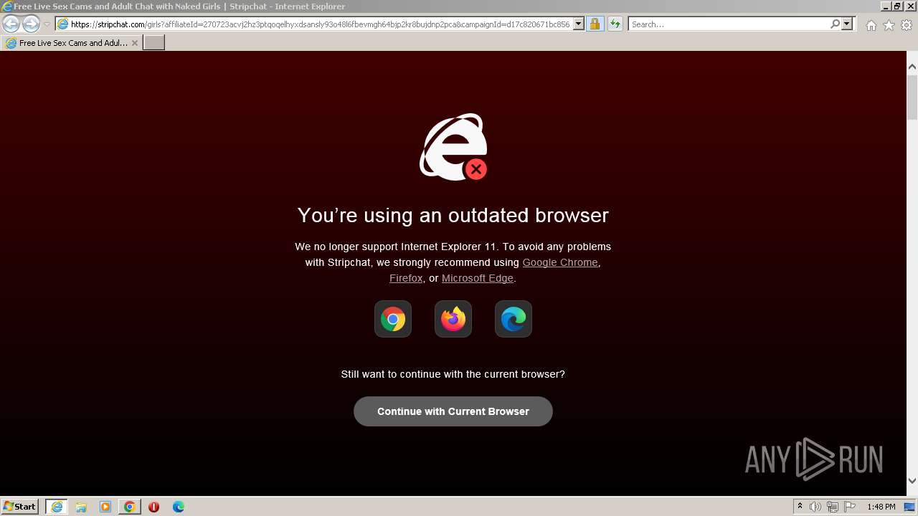This screenshot has height=516, width=918.
Task: Click the volume speaker tray icon
Action: (x=815, y=507)
